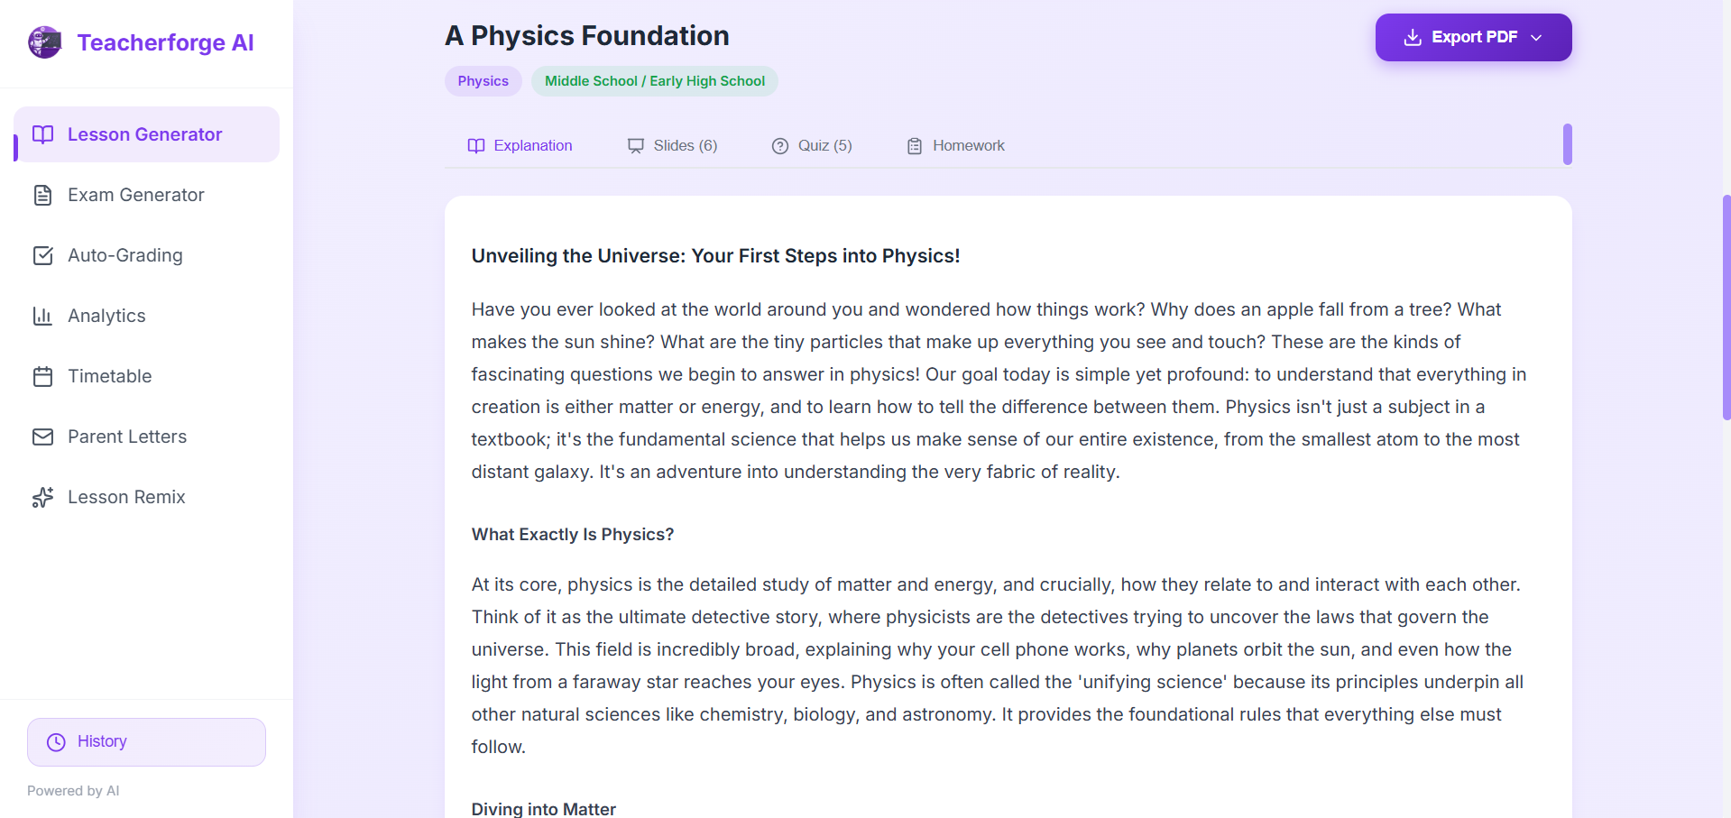Image resolution: width=1731 pixels, height=818 pixels.
Task: Open the Quiz (5) tab
Action: point(812,146)
